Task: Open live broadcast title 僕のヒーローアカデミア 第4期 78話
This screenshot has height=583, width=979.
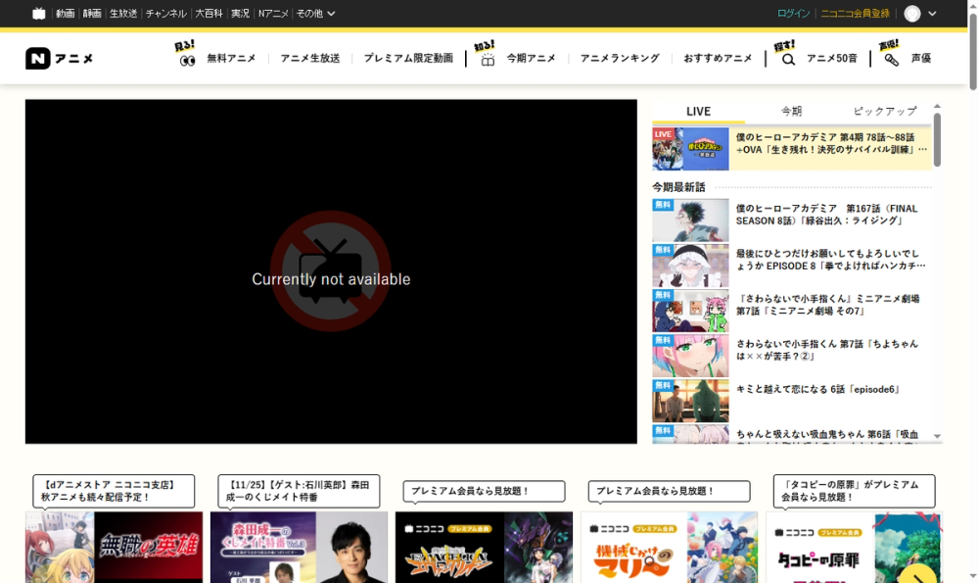Action: (831, 143)
